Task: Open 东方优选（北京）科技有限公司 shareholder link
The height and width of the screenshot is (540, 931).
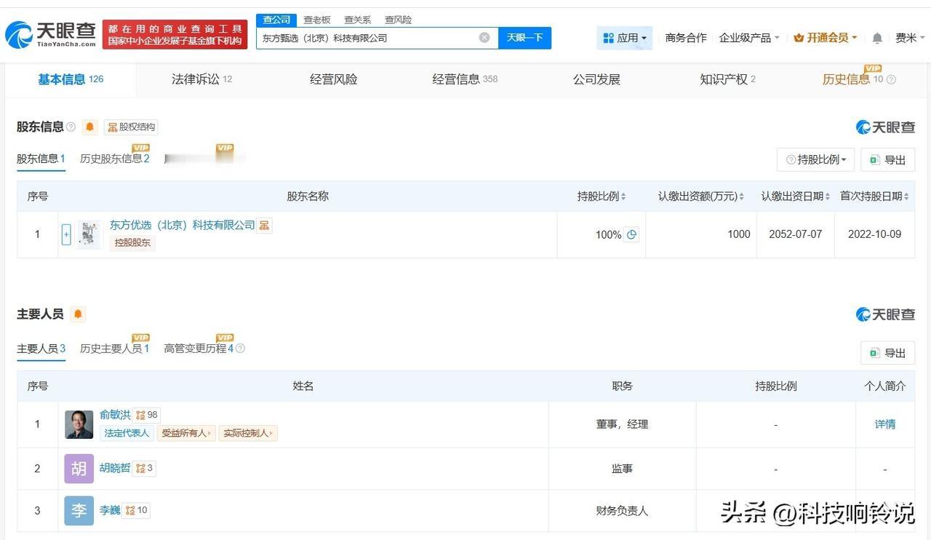Action: point(183,225)
